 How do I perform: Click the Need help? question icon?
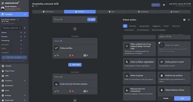pyautogui.click(x=3, y=100)
